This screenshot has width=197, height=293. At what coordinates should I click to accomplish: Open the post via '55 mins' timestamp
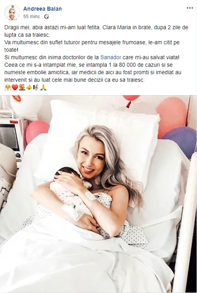point(31,17)
